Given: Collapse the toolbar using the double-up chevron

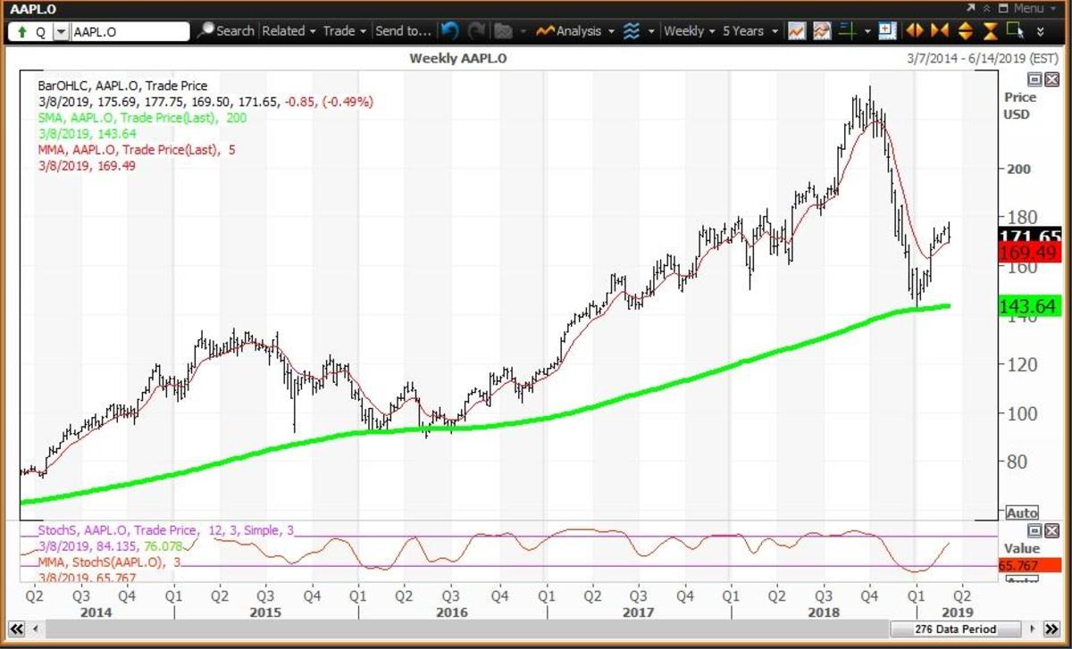Looking at the screenshot, I should 987,8.
